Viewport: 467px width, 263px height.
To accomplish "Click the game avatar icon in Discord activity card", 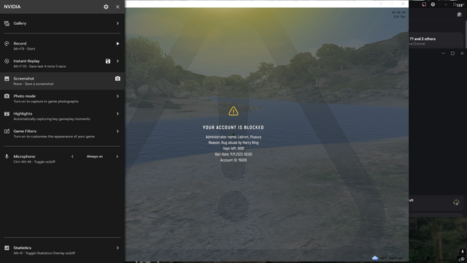I will [456, 202].
